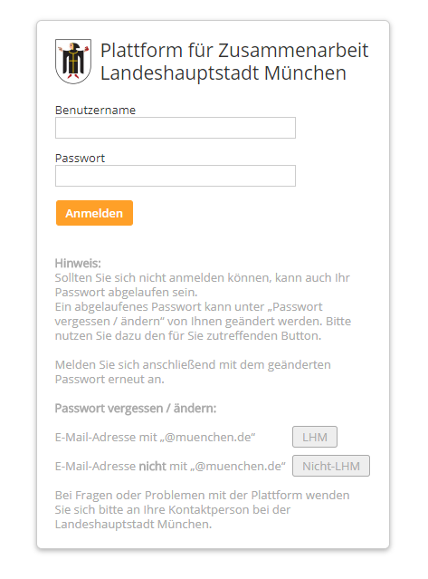428x579 pixels.
Task: Click the Benutzername field label
Action: 96,110
